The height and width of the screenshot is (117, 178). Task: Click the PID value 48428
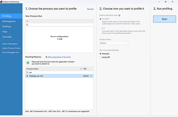click(86, 76)
